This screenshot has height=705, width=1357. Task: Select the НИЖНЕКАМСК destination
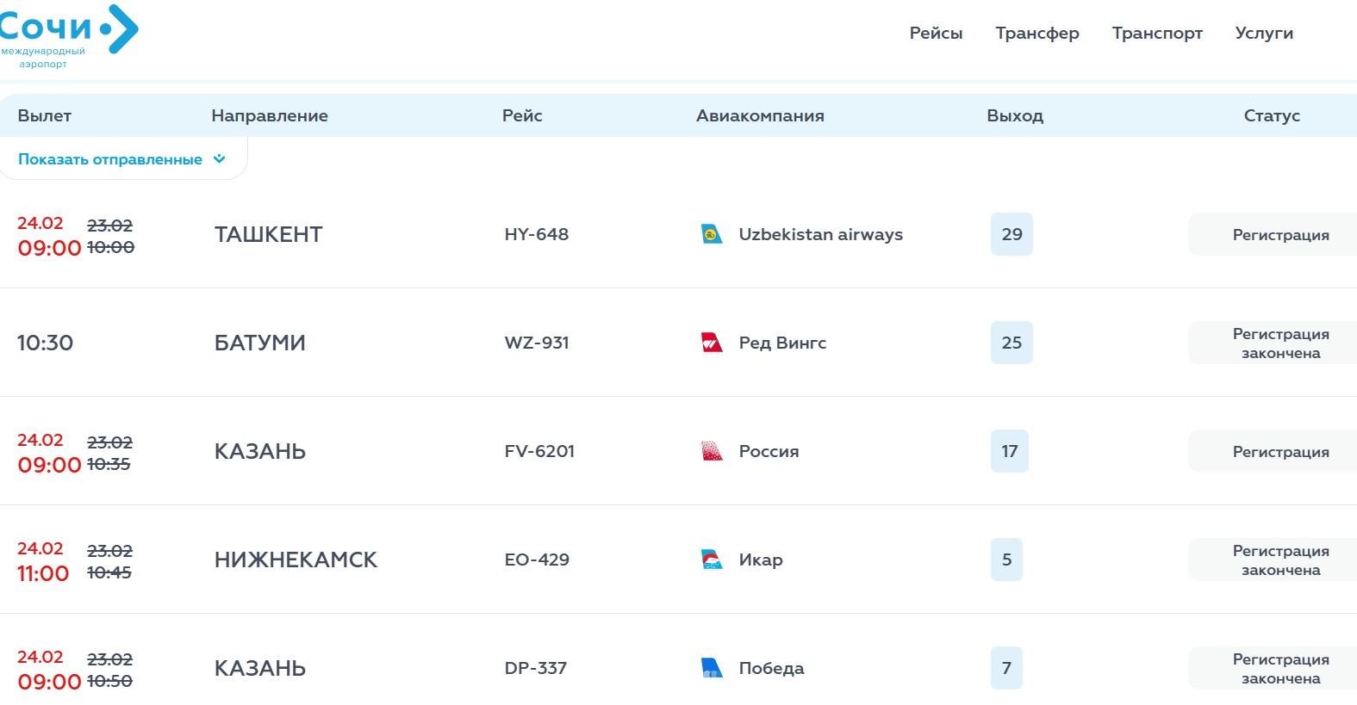[x=296, y=560]
